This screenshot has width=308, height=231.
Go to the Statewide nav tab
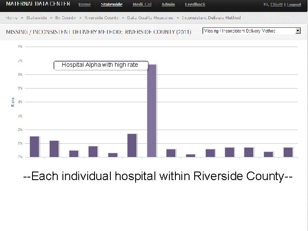pos(112,4)
